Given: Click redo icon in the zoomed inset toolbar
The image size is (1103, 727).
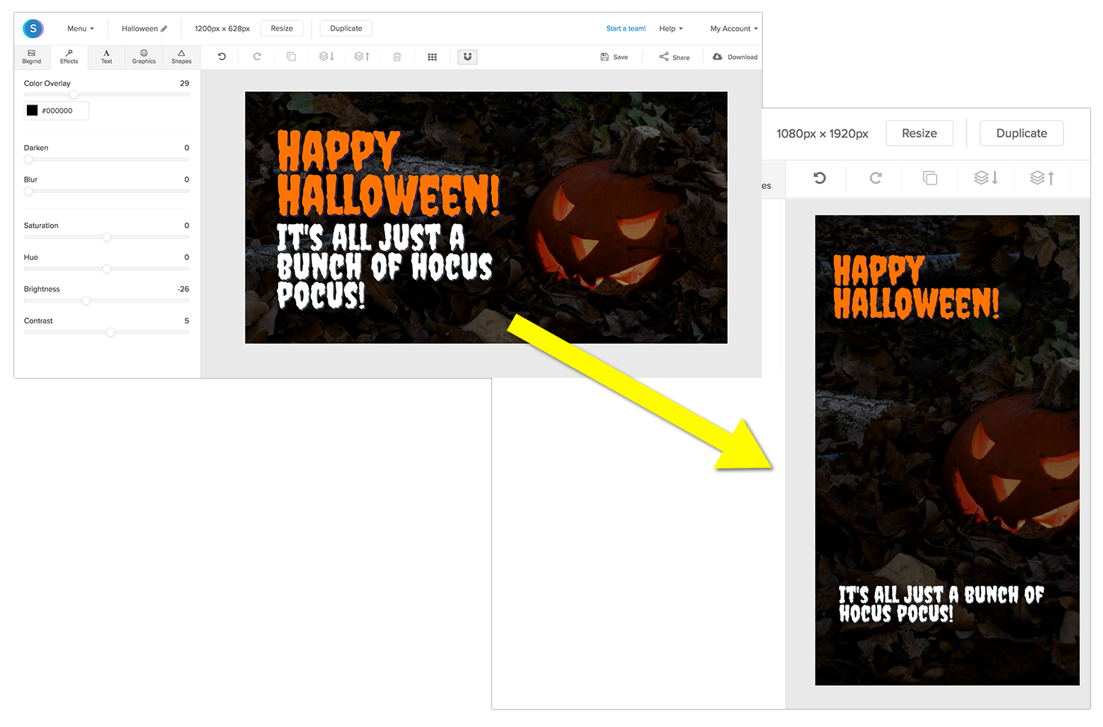Looking at the screenshot, I should (x=876, y=178).
